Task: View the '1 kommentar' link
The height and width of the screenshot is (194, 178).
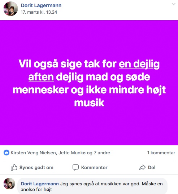Action: coord(161,153)
